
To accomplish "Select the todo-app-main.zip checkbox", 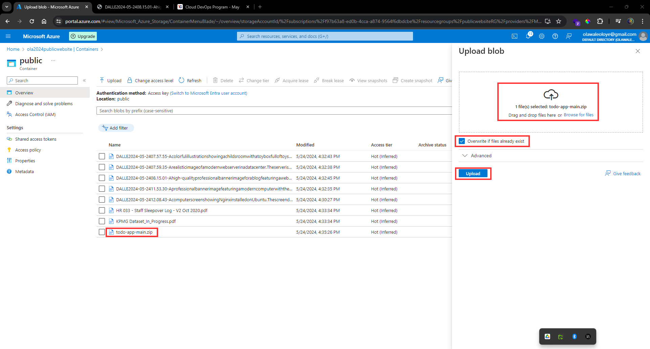I will pyautogui.click(x=102, y=232).
